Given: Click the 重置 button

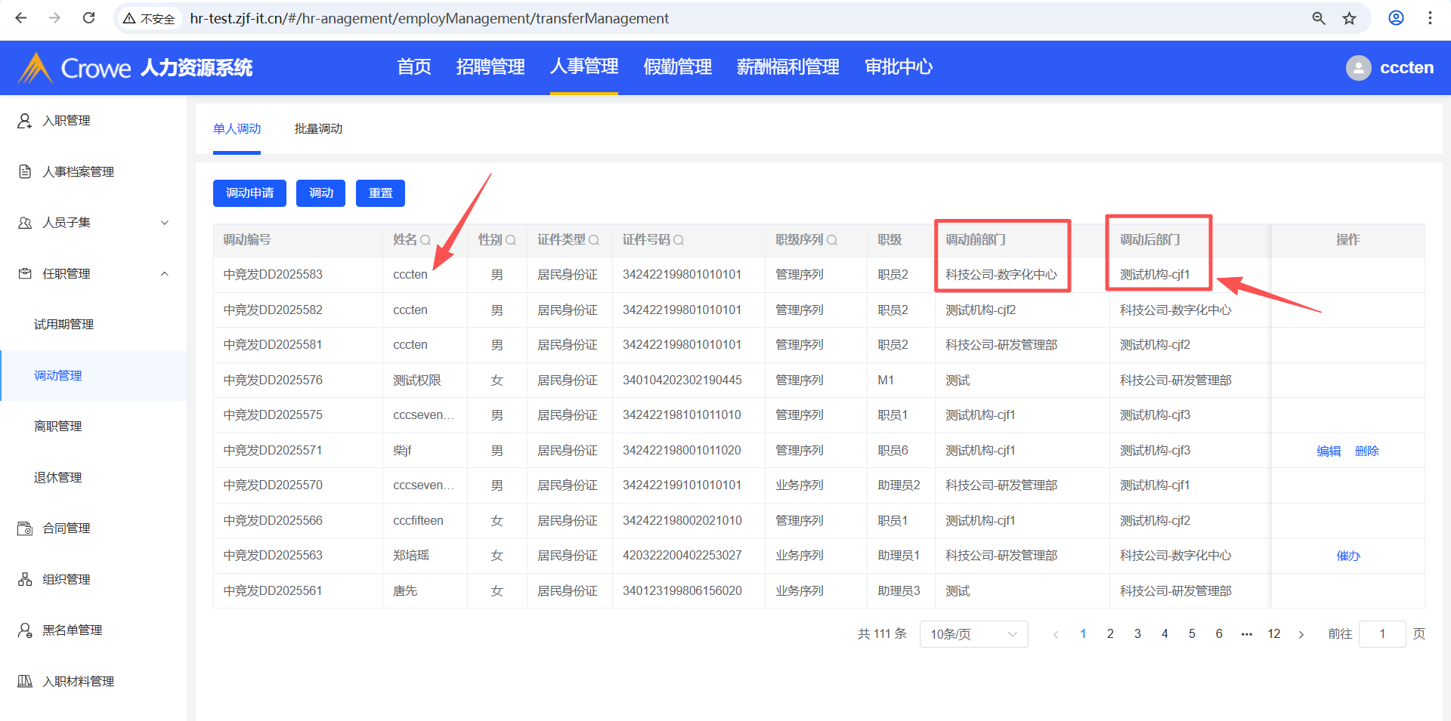Looking at the screenshot, I should tap(380, 193).
